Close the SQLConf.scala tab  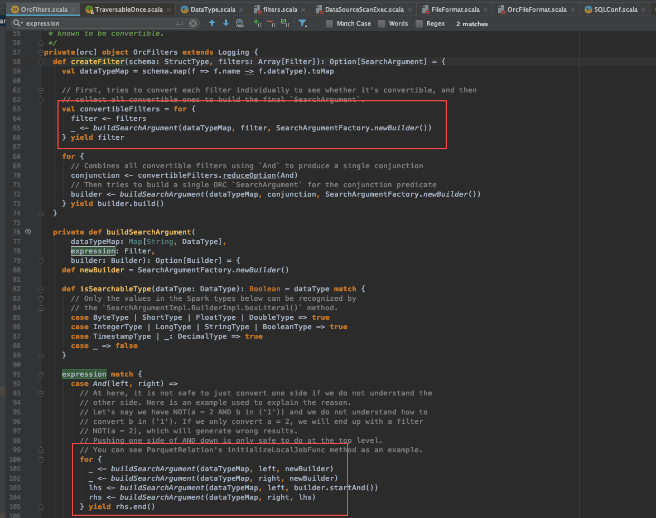(x=644, y=9)
